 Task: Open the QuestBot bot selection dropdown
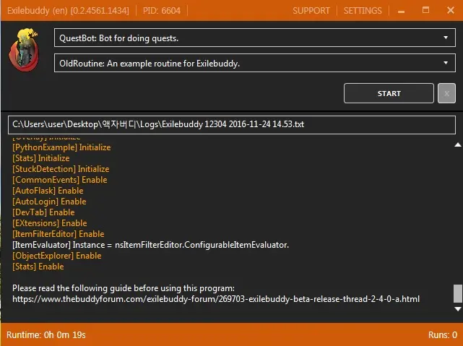(254, 38)
